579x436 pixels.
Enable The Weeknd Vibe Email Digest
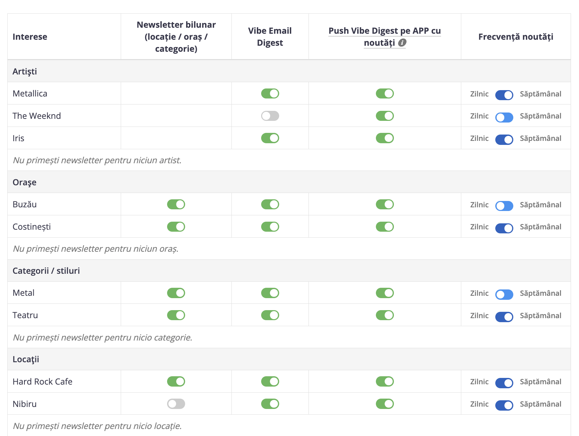(x=270, y=116)
